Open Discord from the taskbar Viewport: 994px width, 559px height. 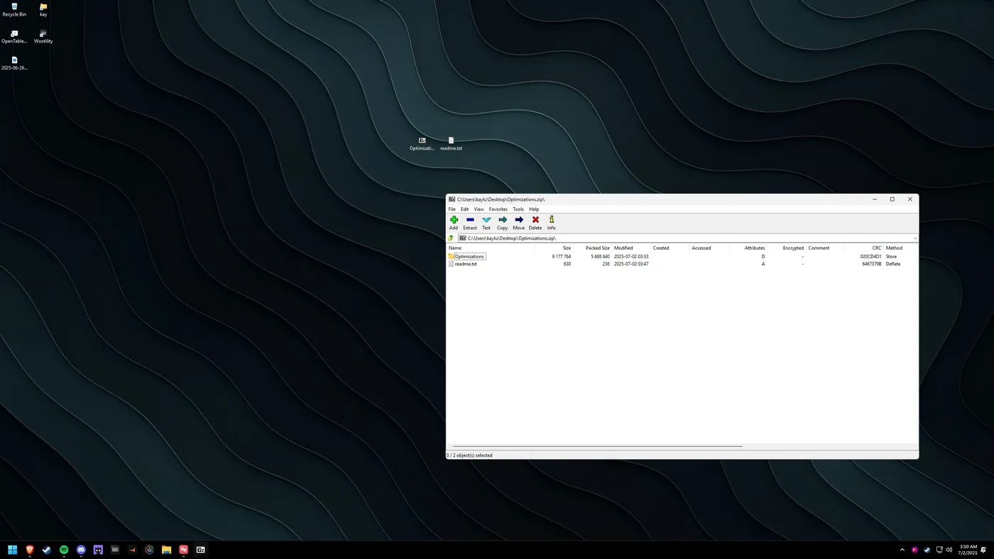tap(81, 550)
